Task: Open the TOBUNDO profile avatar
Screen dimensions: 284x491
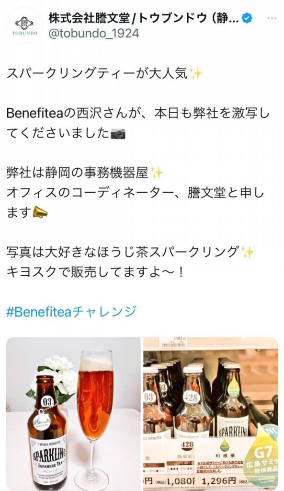Action: coord(24,25)
